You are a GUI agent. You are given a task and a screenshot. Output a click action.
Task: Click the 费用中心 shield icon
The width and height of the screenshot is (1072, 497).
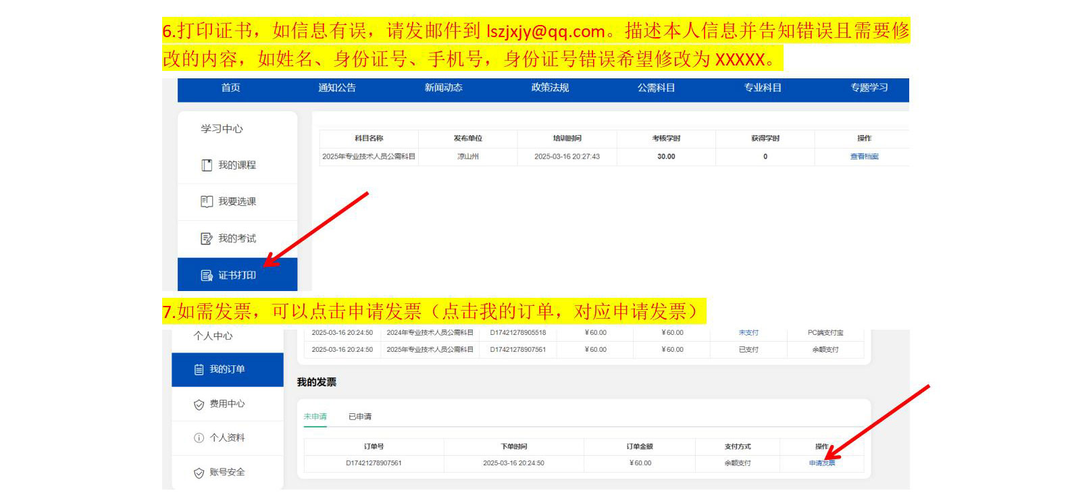tap(199, 404)
